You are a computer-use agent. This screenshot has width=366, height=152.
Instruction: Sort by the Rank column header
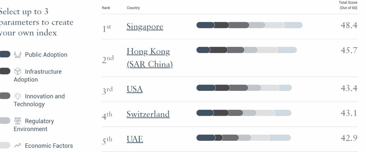pyautogui.click(x=106, y=8)
